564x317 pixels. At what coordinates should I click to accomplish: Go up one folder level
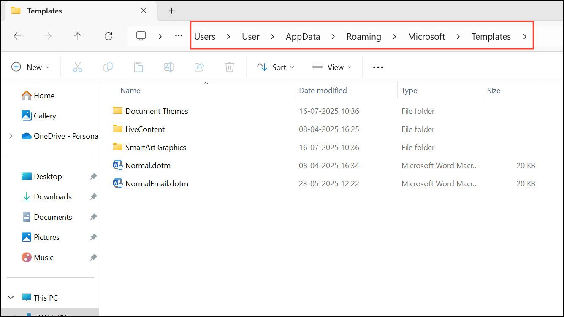point(78,36)
